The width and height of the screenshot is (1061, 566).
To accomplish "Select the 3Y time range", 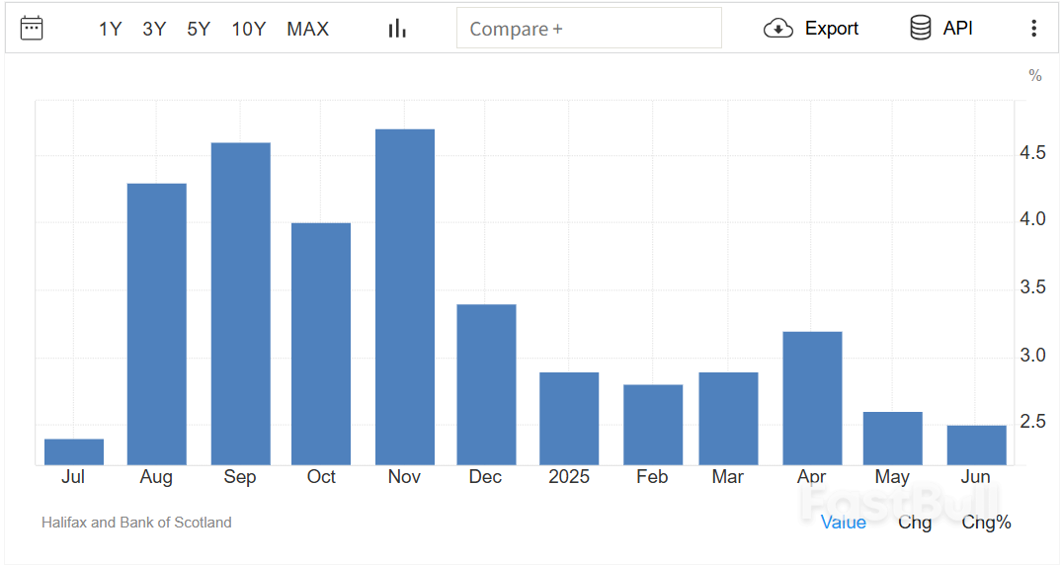I will tap(154, 29).
